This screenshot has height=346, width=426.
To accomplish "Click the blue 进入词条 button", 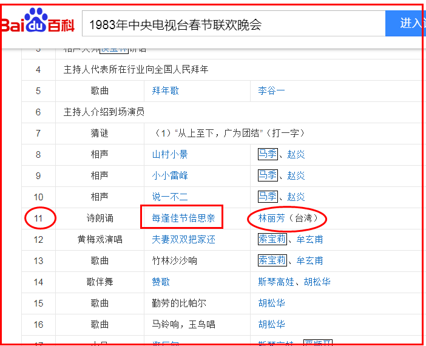I will point(405,24).
